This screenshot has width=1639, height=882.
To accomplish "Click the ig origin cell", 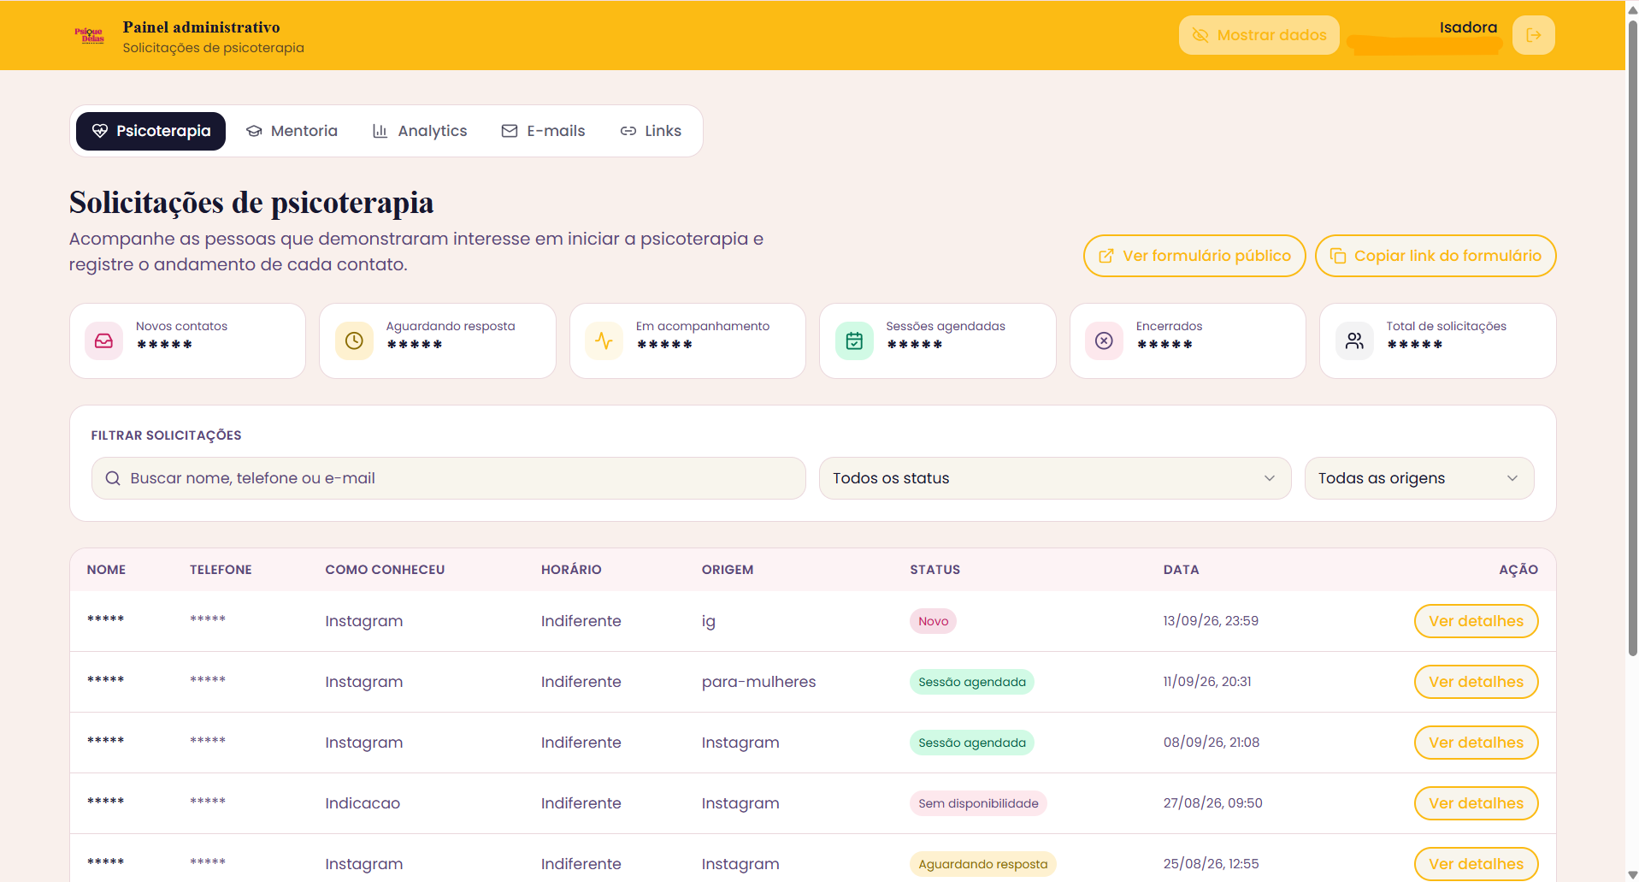I will pos(709,622).
